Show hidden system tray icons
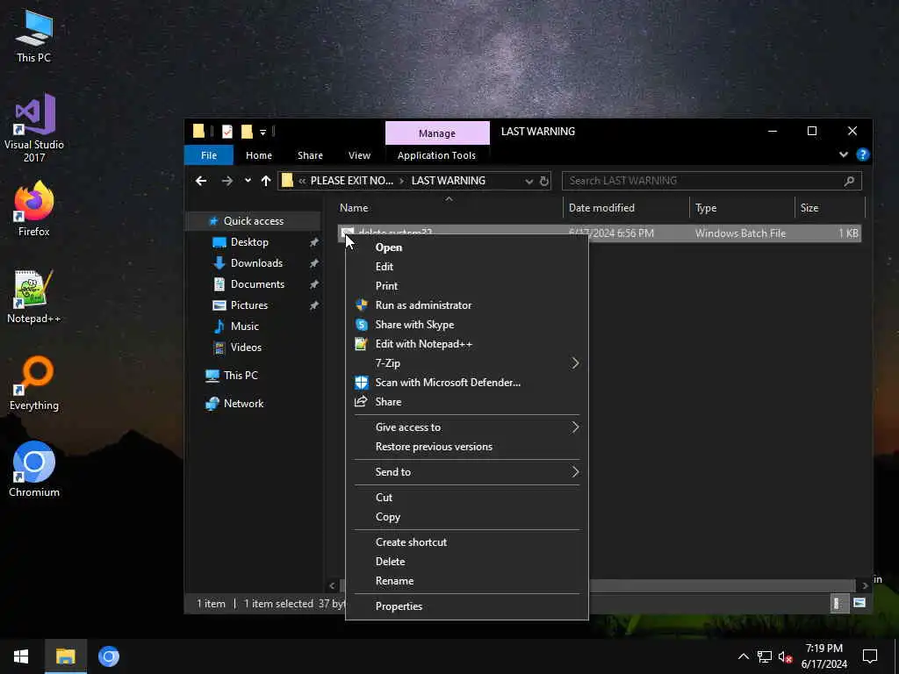Viewport: 899px width, 674px height. click(743, 656)
